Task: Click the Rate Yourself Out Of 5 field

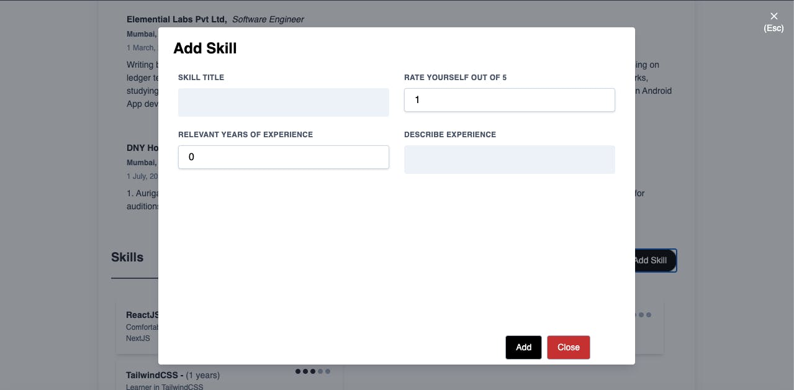Action: (x=510, y=100)
